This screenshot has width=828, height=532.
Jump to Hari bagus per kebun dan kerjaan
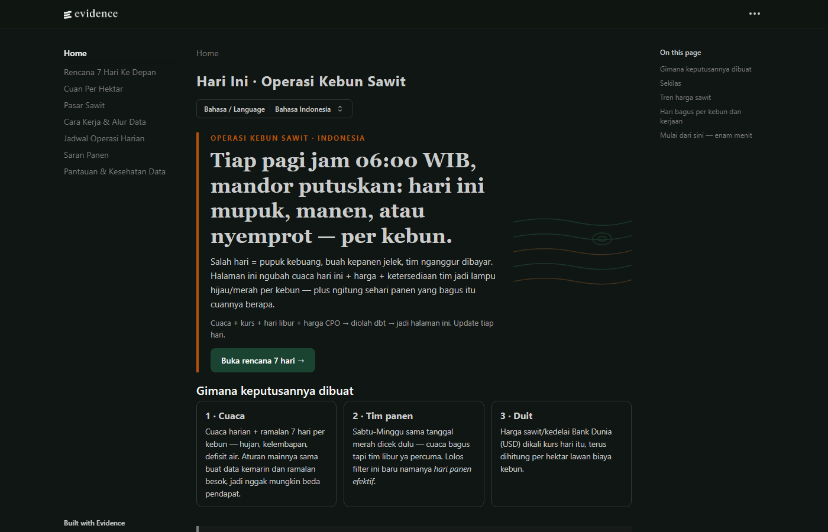[x=700, y=116]
